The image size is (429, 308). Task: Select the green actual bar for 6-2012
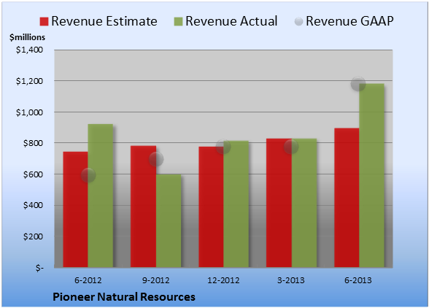coord(101,196)
